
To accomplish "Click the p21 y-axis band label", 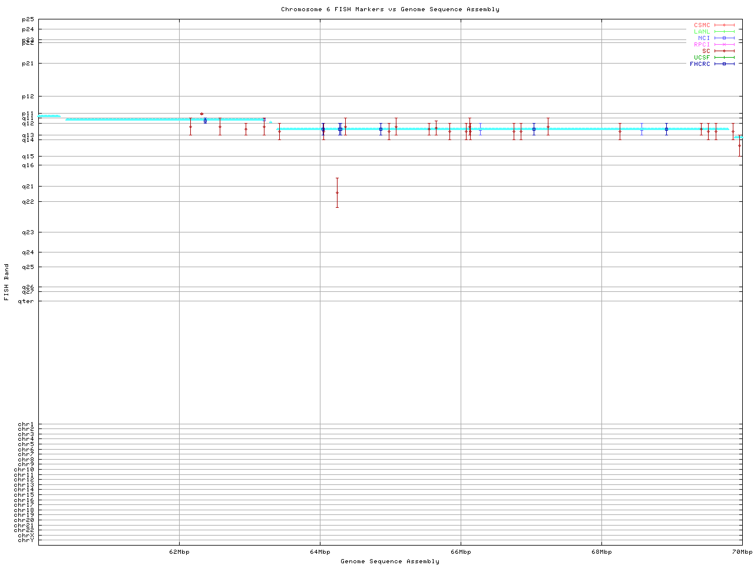I will tap(28, 64).
